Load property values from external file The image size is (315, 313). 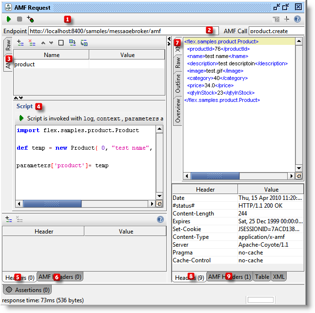tap(72, 42)
